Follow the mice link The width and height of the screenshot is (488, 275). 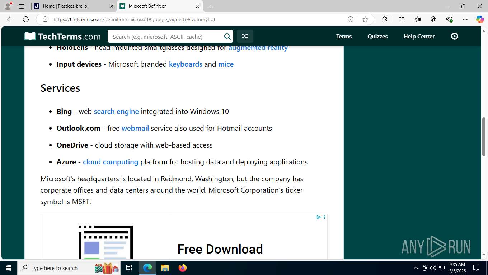tap(226, 64)
